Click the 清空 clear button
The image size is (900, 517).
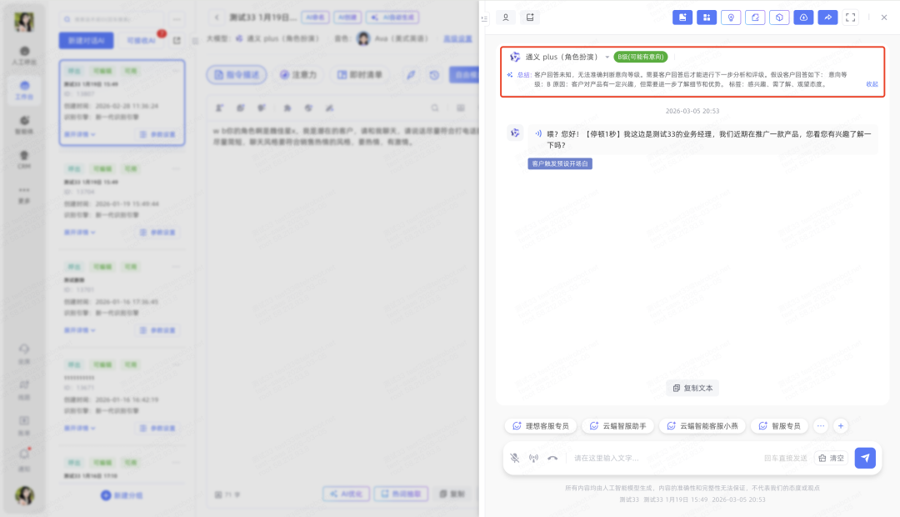click(831, 458)
